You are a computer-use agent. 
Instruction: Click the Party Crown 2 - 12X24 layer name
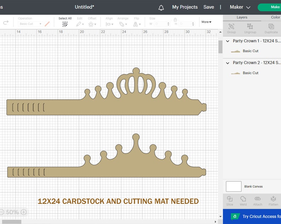coord(257,63)
